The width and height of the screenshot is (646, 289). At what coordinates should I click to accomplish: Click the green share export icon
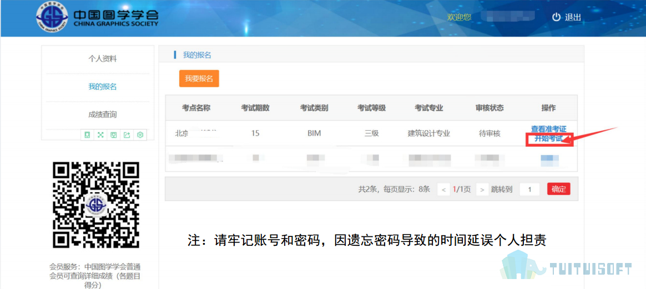127,135
